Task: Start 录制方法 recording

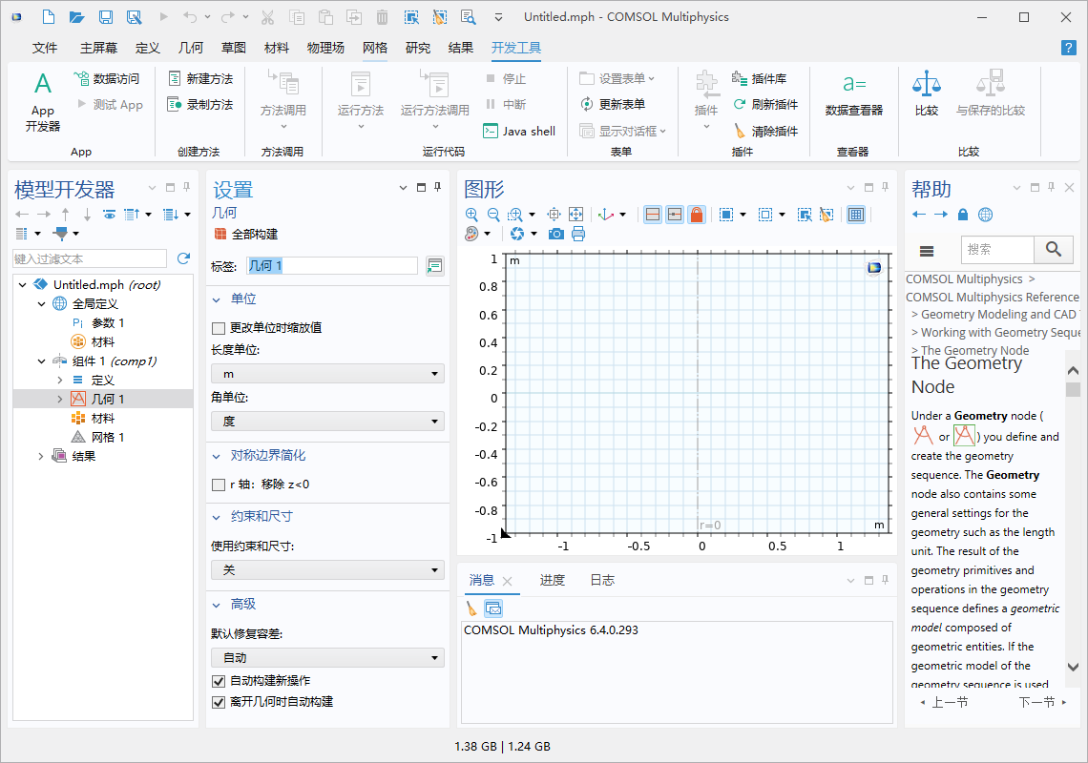Action: click(x=200, y=104)
